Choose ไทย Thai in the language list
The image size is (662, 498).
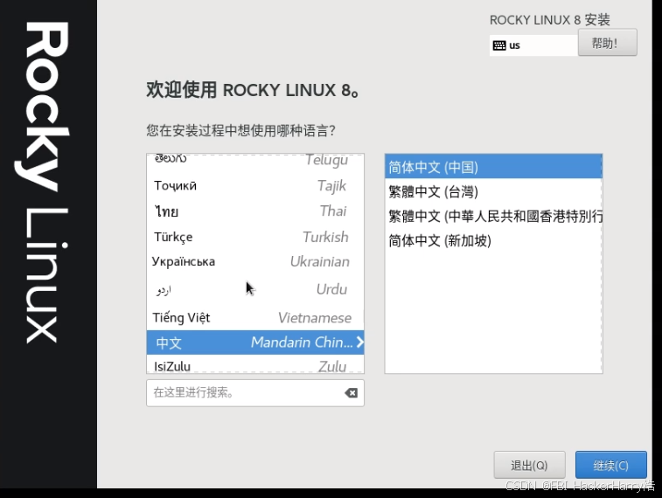coord(255,211)
